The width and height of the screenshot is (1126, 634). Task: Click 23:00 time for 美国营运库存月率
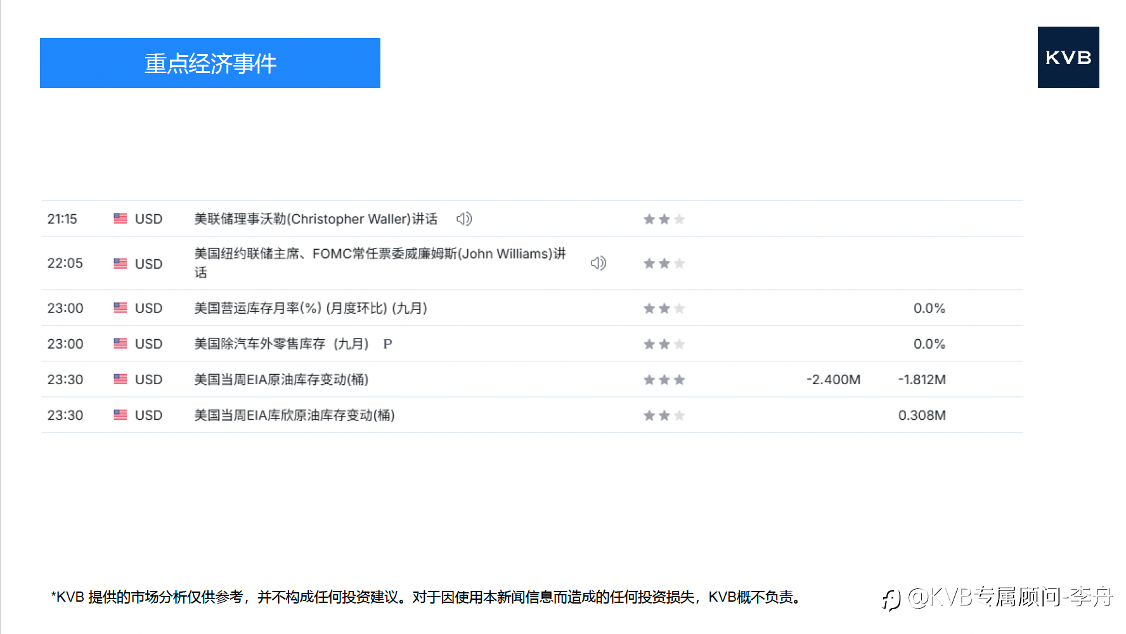coord(65,308)
